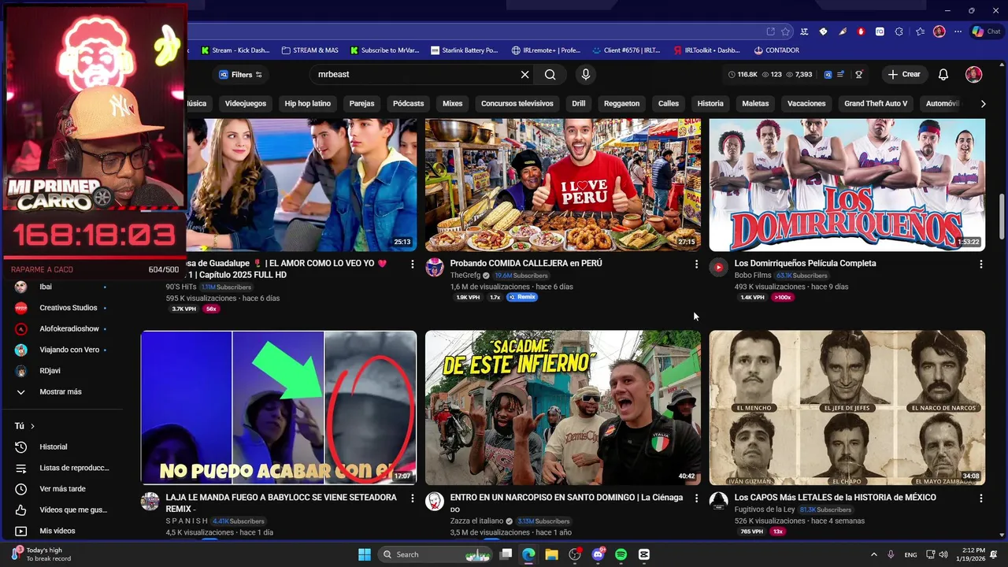Open Spotify from the taskbar
Screen dimensions: 1008x567
click(x=621, y=554)
